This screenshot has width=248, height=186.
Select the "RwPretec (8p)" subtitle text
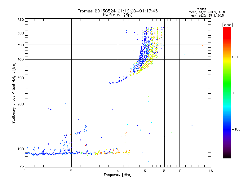click(117, 15)
